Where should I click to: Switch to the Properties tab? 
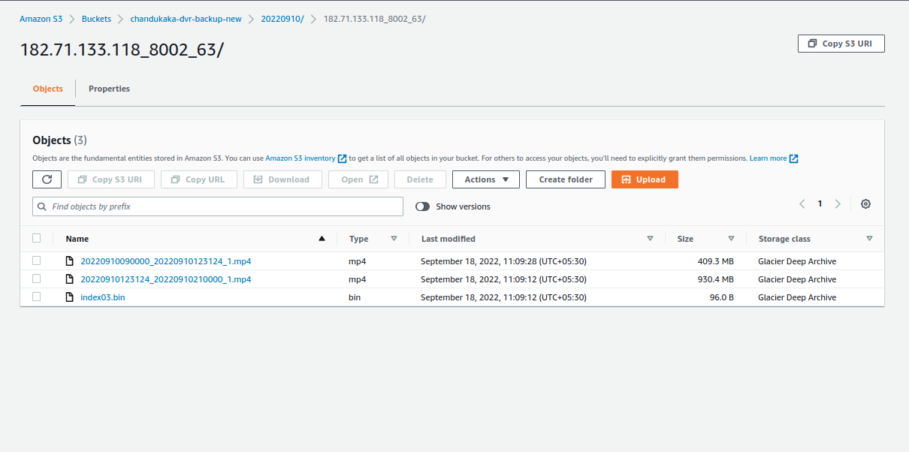point(109,89)
